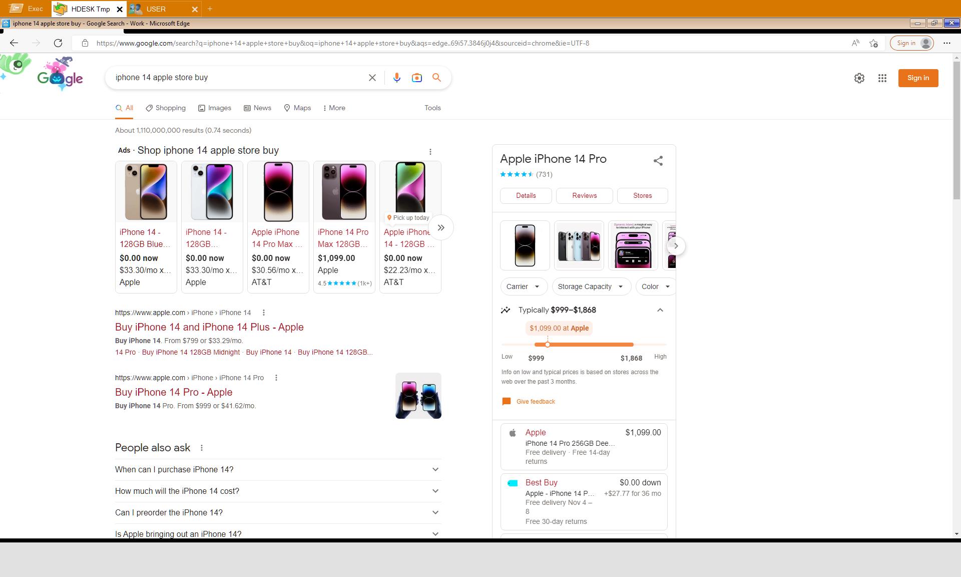The image size is (961, 577).
Task: Follow the '14 Pro' sitelink
Action: [125, 353]
